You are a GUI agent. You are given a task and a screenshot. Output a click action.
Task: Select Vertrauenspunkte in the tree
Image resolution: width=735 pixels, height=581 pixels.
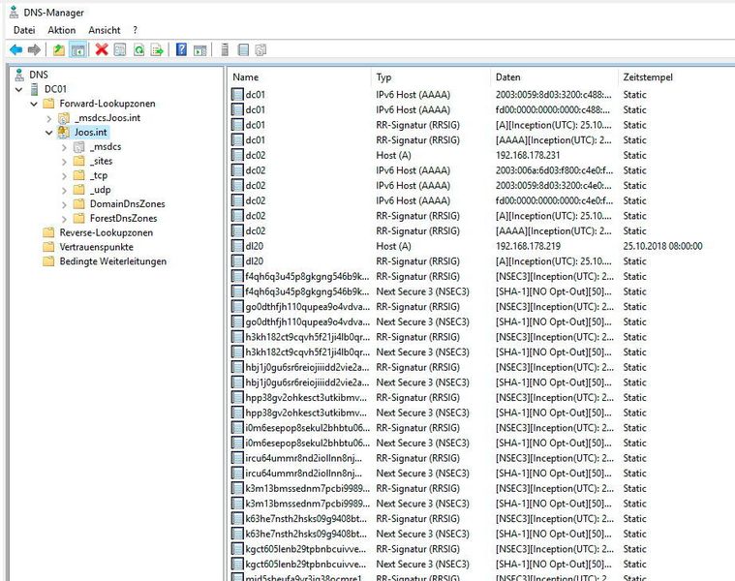click(x=96, y=247)
